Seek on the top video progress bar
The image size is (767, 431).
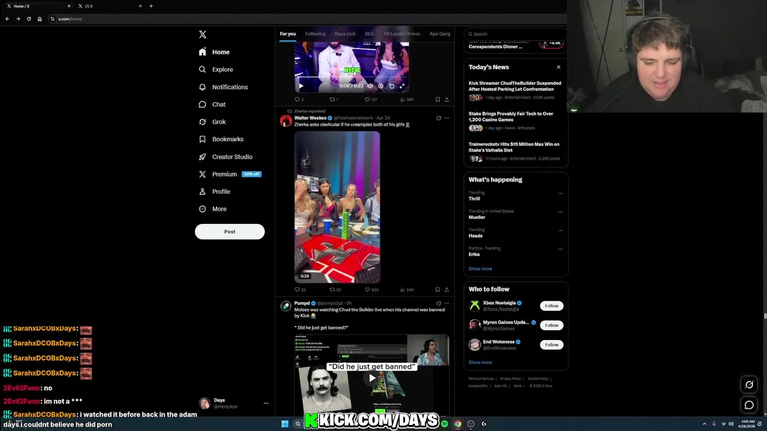352,77
